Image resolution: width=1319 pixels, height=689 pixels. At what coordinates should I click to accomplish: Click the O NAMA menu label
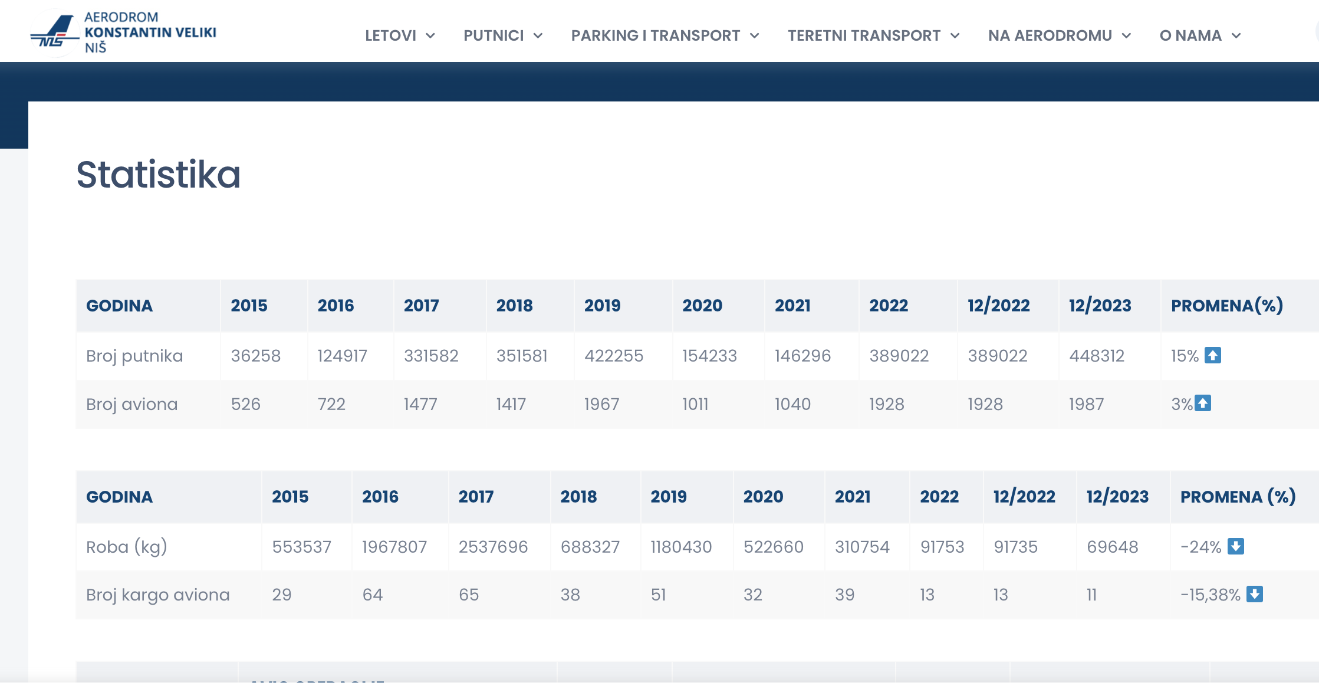click(x=1190, y=36)
